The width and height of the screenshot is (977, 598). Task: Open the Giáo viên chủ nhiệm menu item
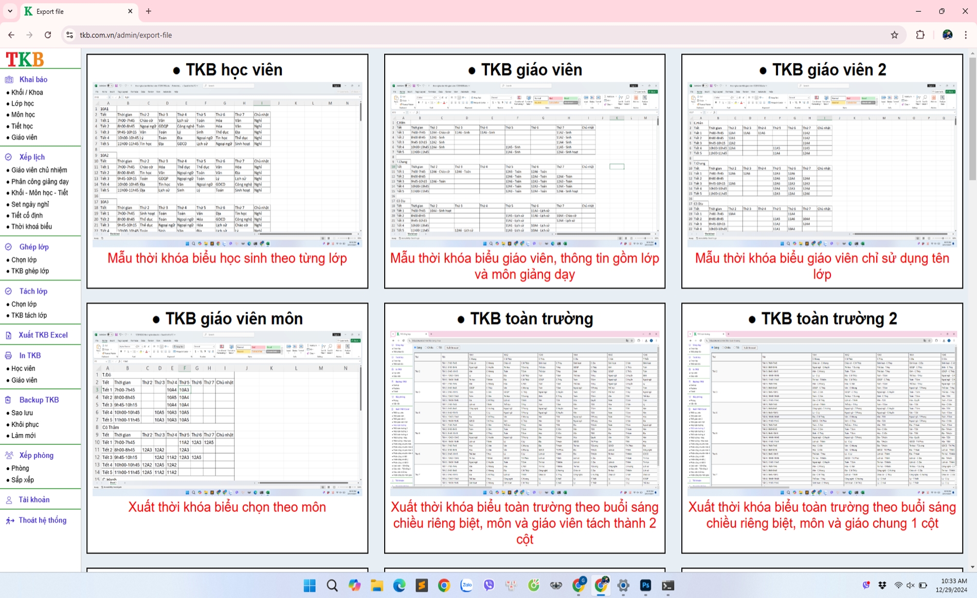point(39,170)
